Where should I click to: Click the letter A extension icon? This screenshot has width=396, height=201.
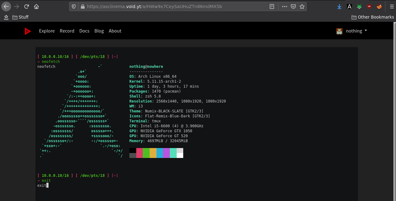pyautogui.click(x=349, y=6)
